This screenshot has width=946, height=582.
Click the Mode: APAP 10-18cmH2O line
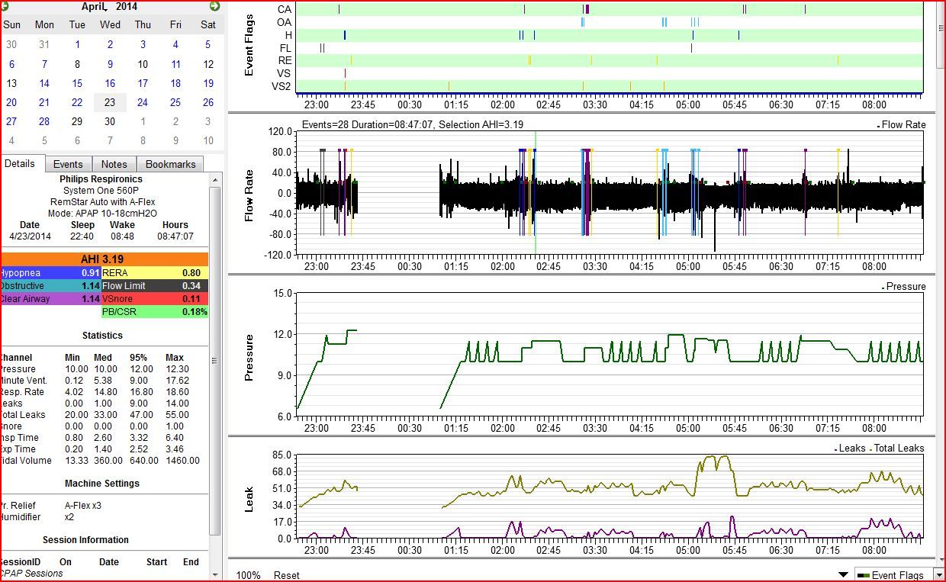pos(101,214)
